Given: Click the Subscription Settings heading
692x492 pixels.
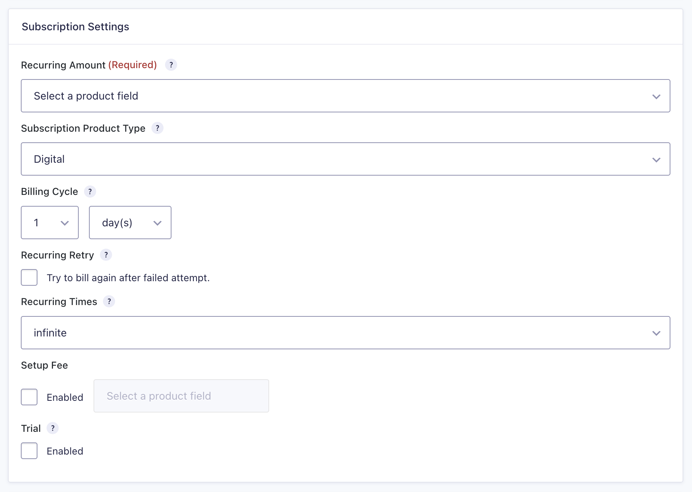Looking at the screenshot, I should (x=75, y=27).
